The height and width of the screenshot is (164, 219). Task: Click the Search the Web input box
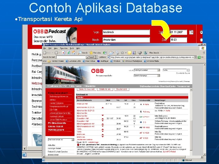pyautogui.click(x=71, y=57)
